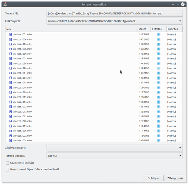
Task: Sort by the Név column header
Action: [x=71, y=29]
